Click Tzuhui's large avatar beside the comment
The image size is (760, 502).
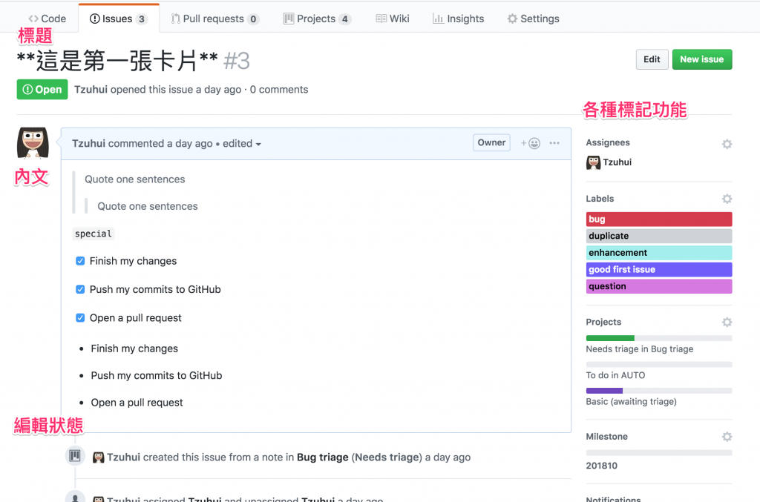click(x=33, y=143)
